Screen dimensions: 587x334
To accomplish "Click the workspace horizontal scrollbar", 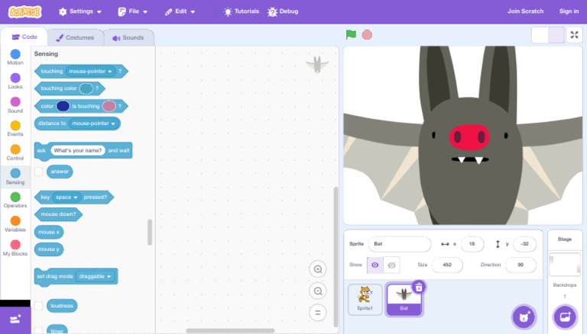I will (x=230, y=331).
